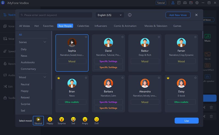219x135 pixels.
Task: Favorite the Ferran voice star
Action: [195, 37]
